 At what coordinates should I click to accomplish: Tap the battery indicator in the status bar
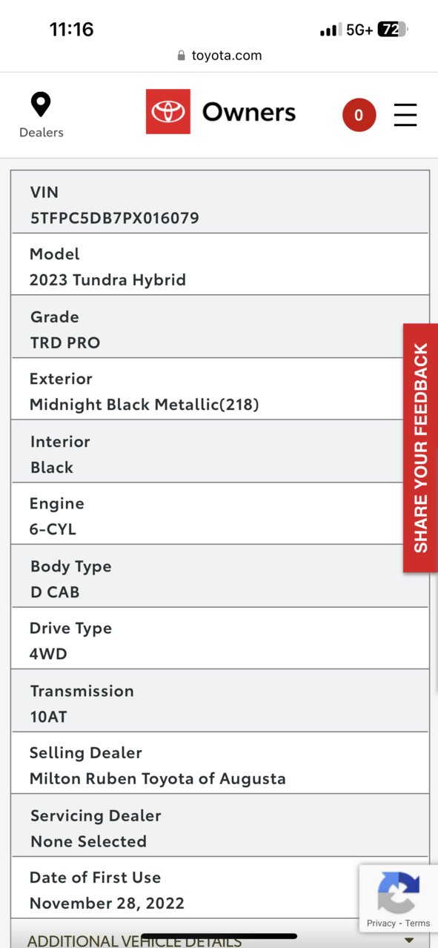pyautogui.click(x=393, y=30)
